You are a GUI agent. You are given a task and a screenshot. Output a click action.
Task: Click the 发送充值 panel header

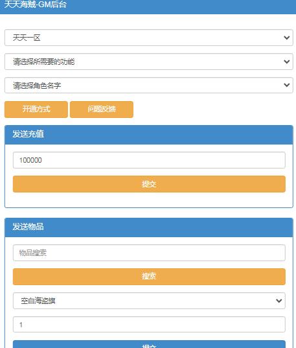click(x=149, y=135)
